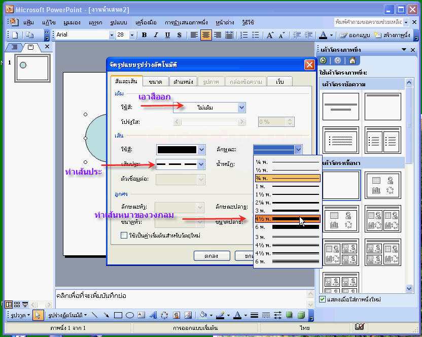This screenshot has height=337, width=422.
Task: Click the Line Style icon in the drawing toolbar
Action: click(x=254, y=315)
